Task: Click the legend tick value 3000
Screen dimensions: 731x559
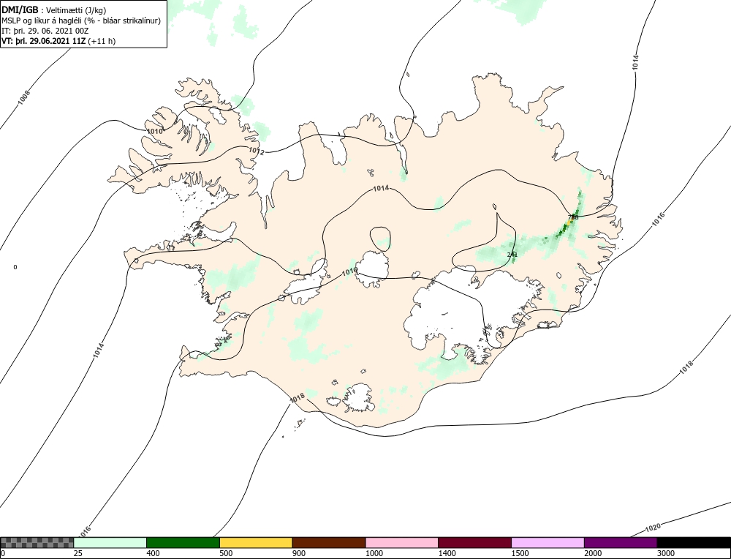Action: click(x=666, y=553)
